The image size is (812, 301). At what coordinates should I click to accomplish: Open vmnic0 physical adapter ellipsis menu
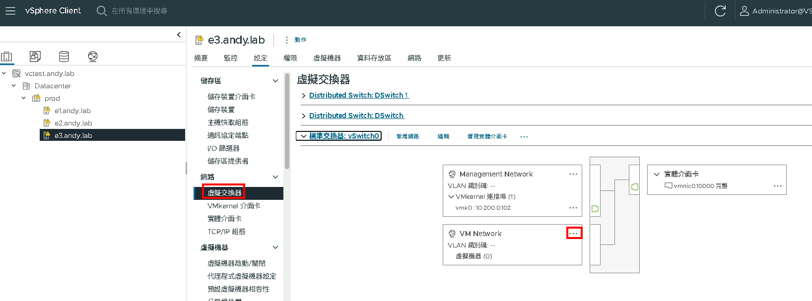pyautogui.click(x=778, y=186)
